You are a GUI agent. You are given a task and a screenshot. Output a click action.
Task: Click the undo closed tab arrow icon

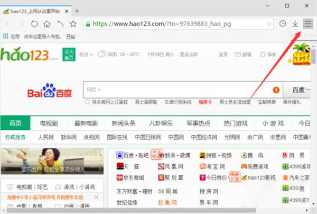point(60,24)
